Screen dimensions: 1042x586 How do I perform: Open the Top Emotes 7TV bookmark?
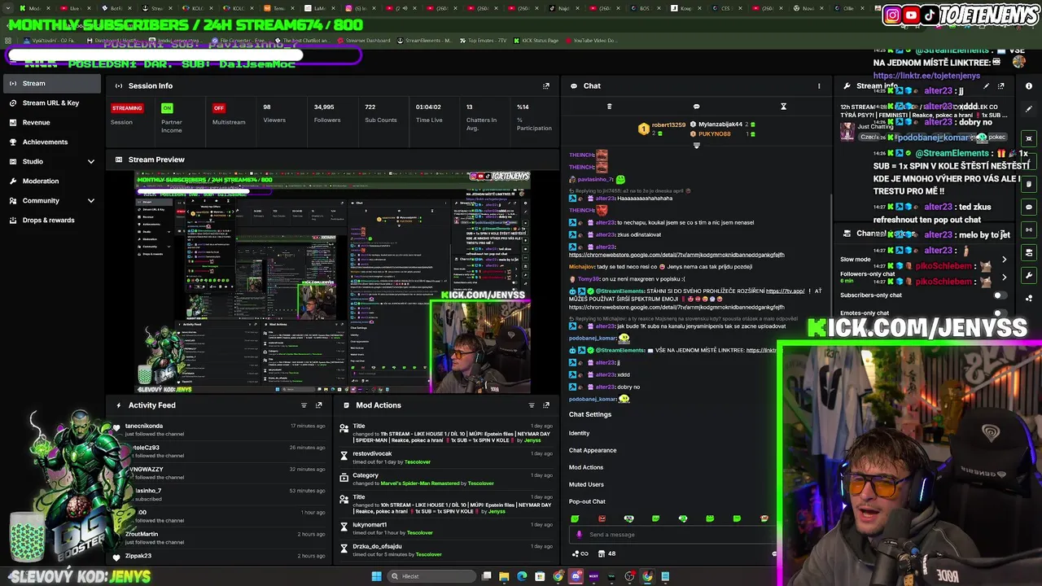pos(485,41)
